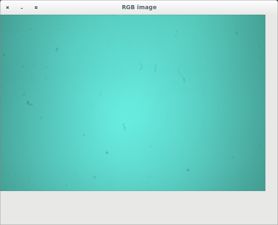Click the dark round dot in lower center
The height and width of the screenshot is (225, 278).
click(107, 152)
